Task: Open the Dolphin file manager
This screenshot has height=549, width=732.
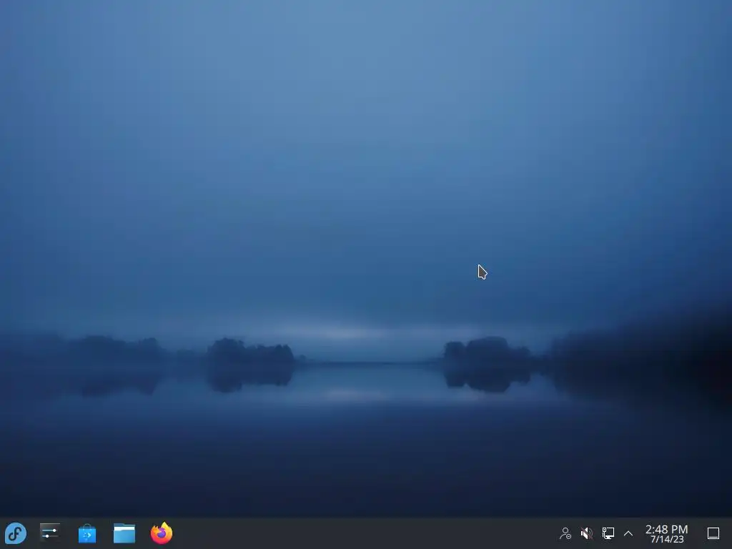Action: coord(124,533)
